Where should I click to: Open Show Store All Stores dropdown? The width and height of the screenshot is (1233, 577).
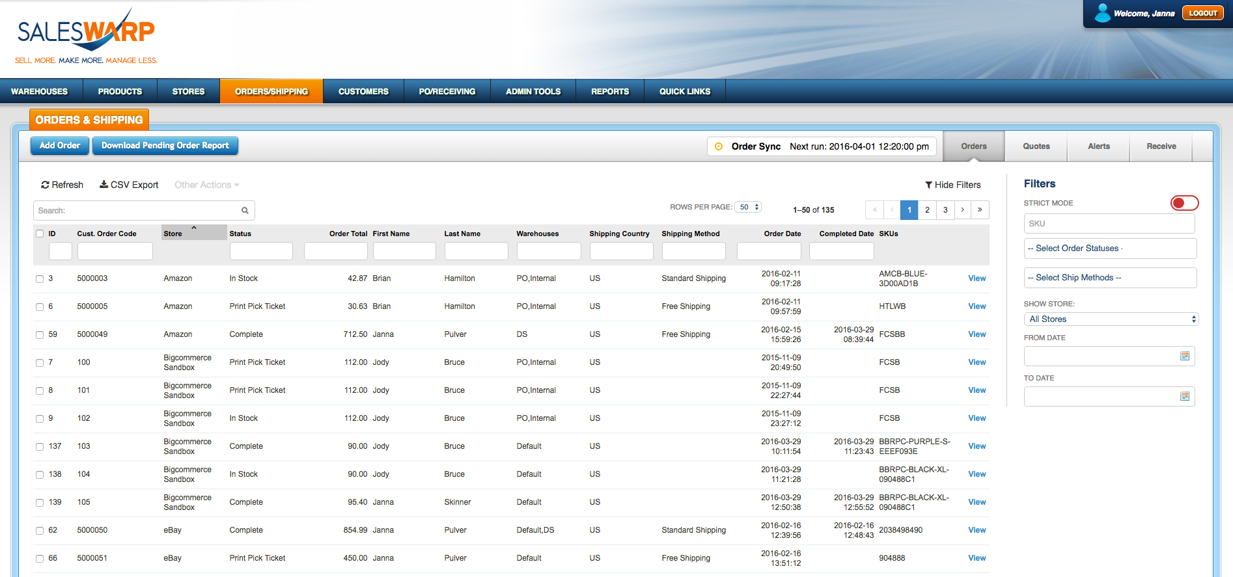tap(1111, 319)
